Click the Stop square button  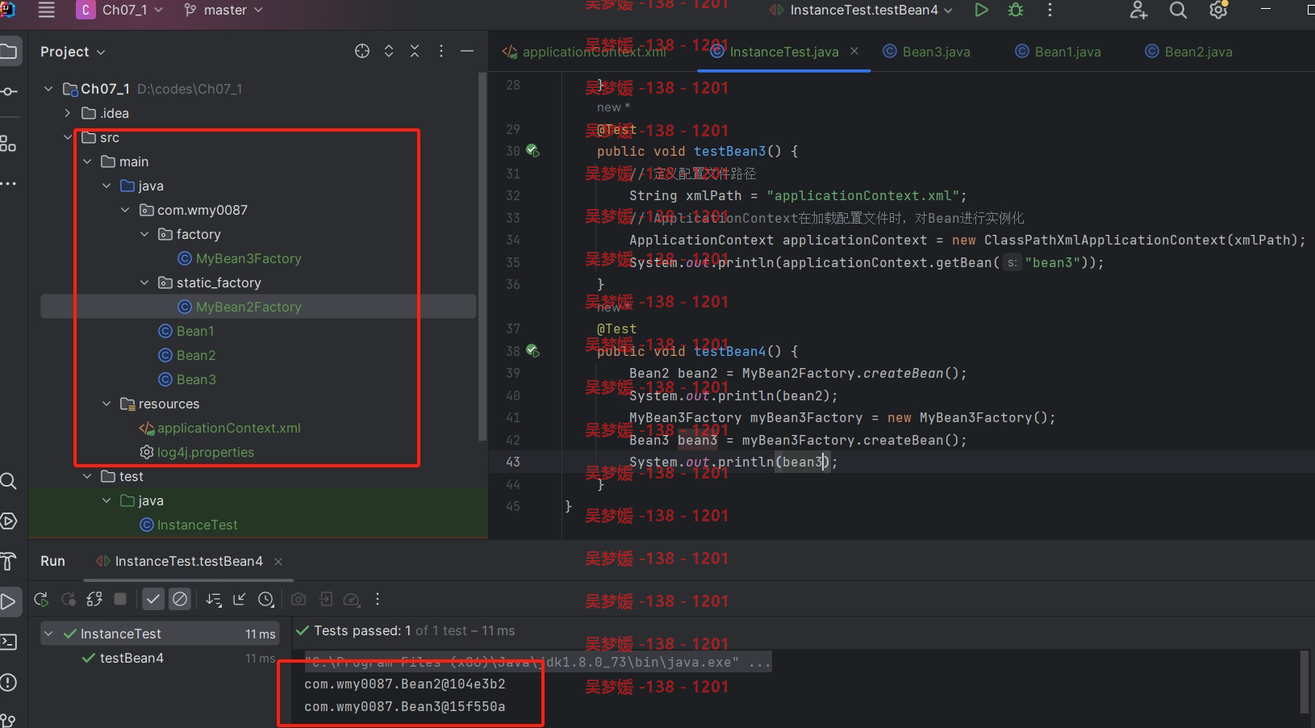click(x=120, y=599)
